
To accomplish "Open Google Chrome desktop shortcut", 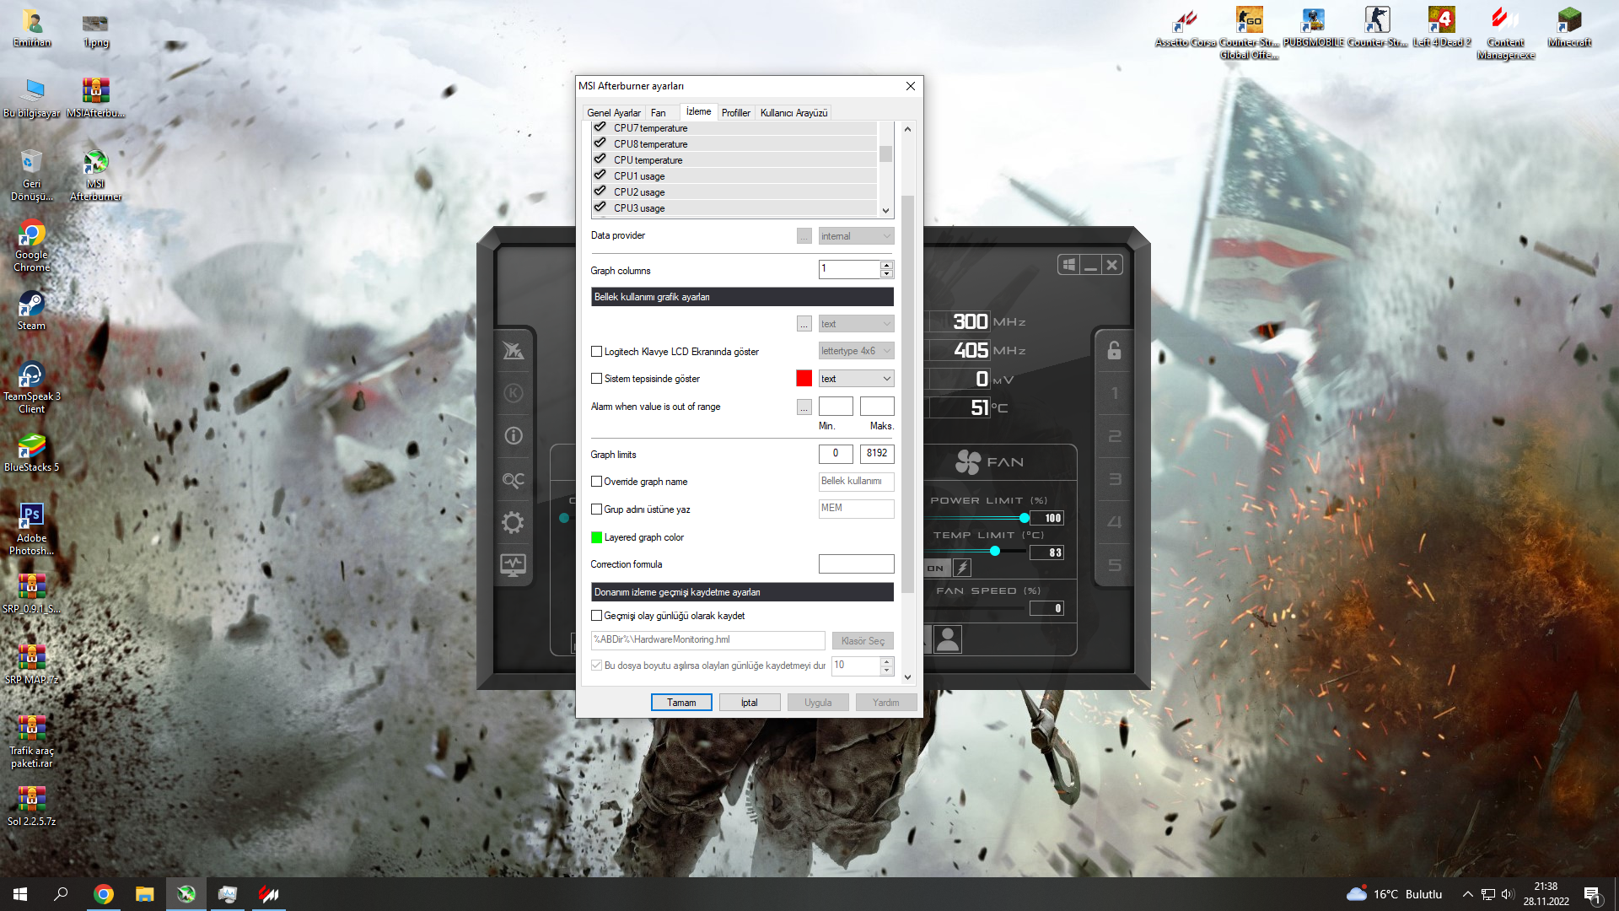I will click(32, 246).
